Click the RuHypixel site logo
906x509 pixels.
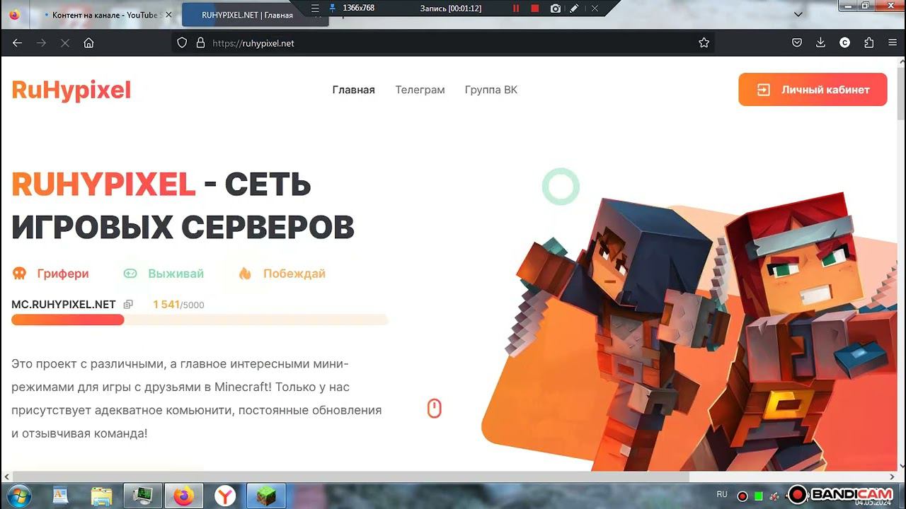71,90
